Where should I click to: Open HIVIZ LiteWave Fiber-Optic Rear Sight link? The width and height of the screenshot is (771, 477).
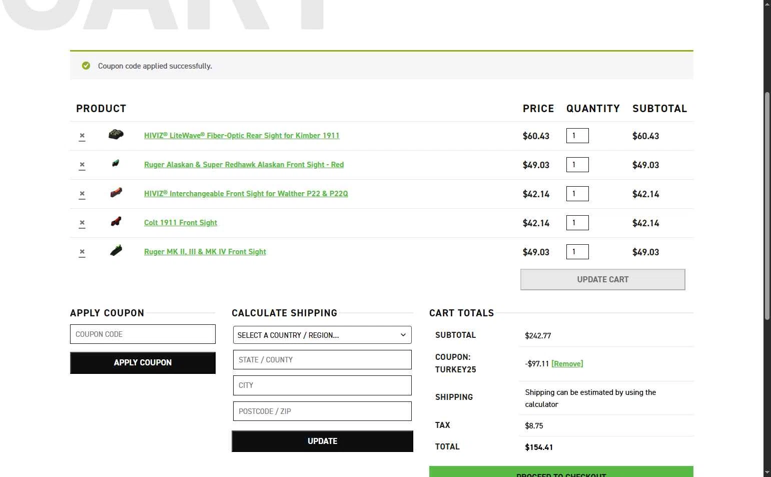coord(242,136)
